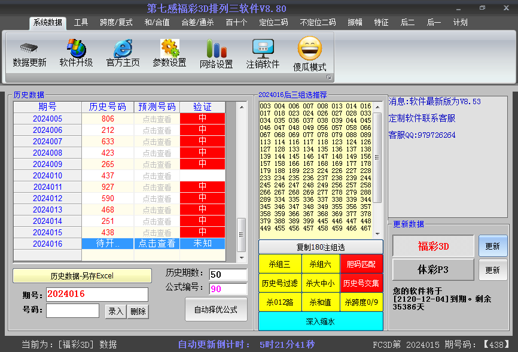Click 更新 next to 体彩P3
Image resolution: width=518 pixels, height=352 pixels.
(x=492, y=270)
